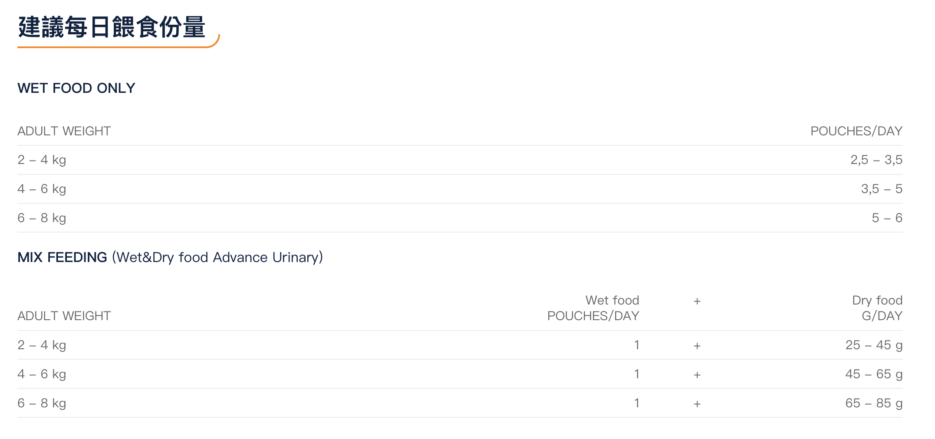The height and width of the screenshot is (439, 935).
Task: Select the 65 – 85 g dry food amount
Action: pyautogui.click(x=873, y=403)
